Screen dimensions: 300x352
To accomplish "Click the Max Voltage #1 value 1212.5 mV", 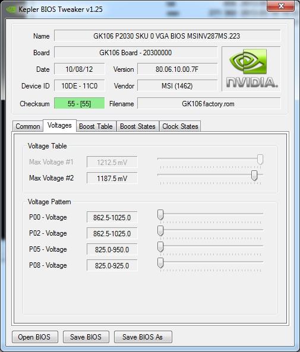I will 112,162.
